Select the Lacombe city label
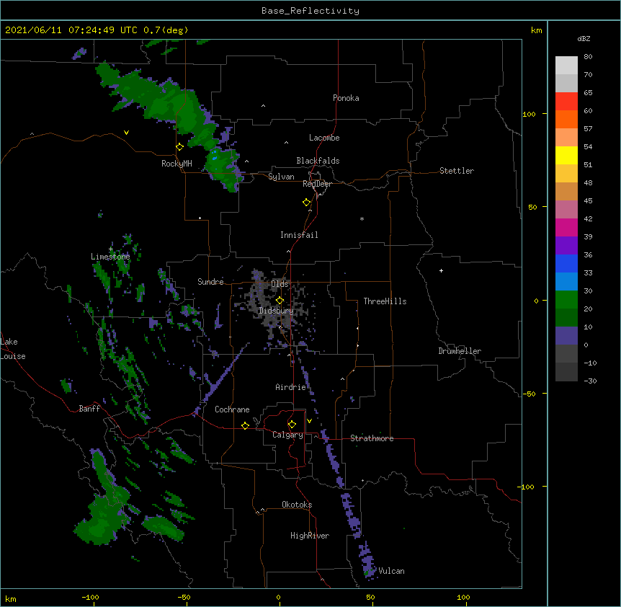This screenshot has height=607, width=621. tap(324, 138)
